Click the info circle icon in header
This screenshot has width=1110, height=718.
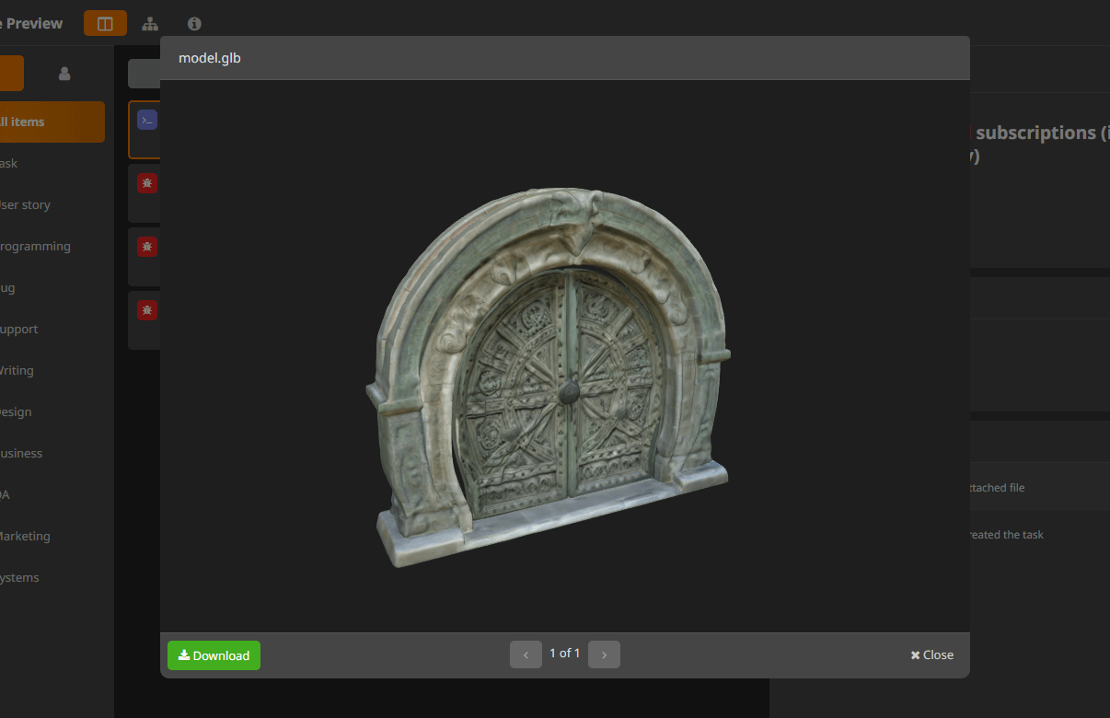tap(194, 23)
